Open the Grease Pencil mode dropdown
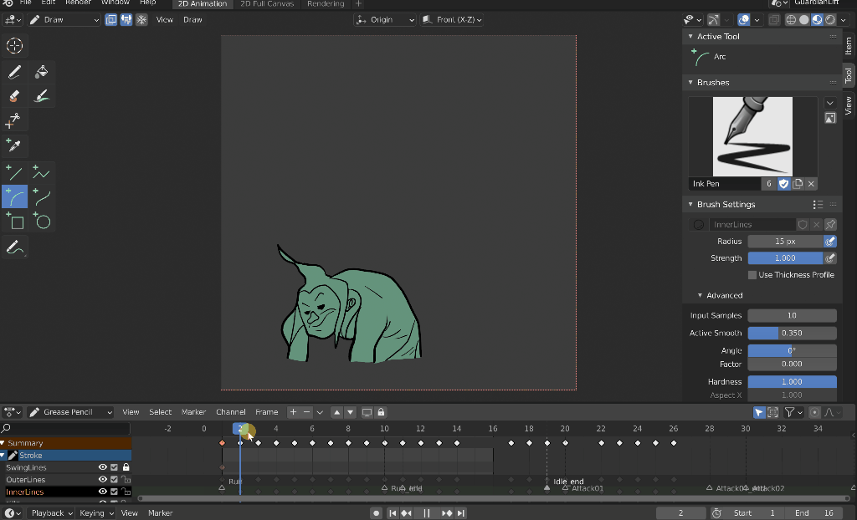Image resolution: width=857 pixels, height=520 pixels. [x=71, y=411]
